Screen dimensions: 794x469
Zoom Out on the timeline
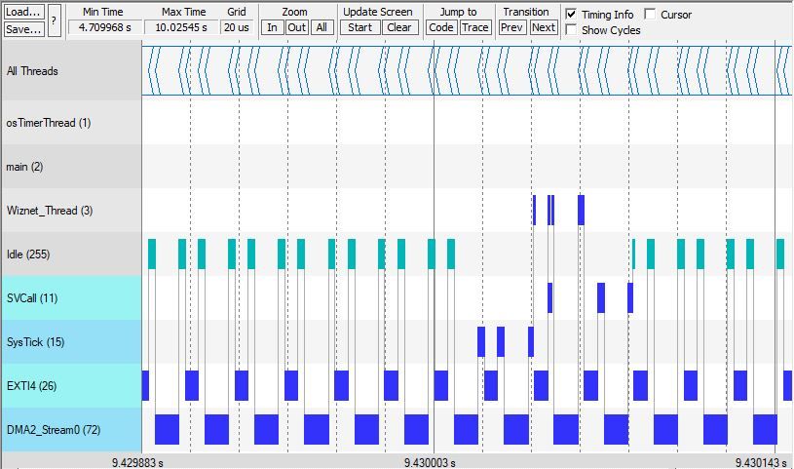297,27
